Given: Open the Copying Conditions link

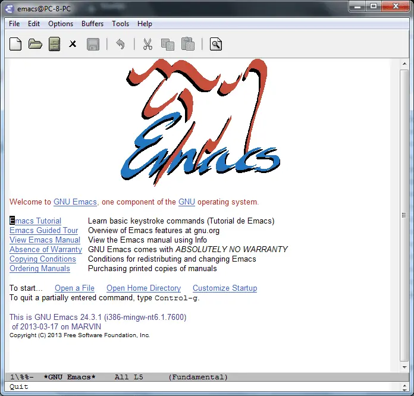Looking at the screenshot, I should point(43,259).
